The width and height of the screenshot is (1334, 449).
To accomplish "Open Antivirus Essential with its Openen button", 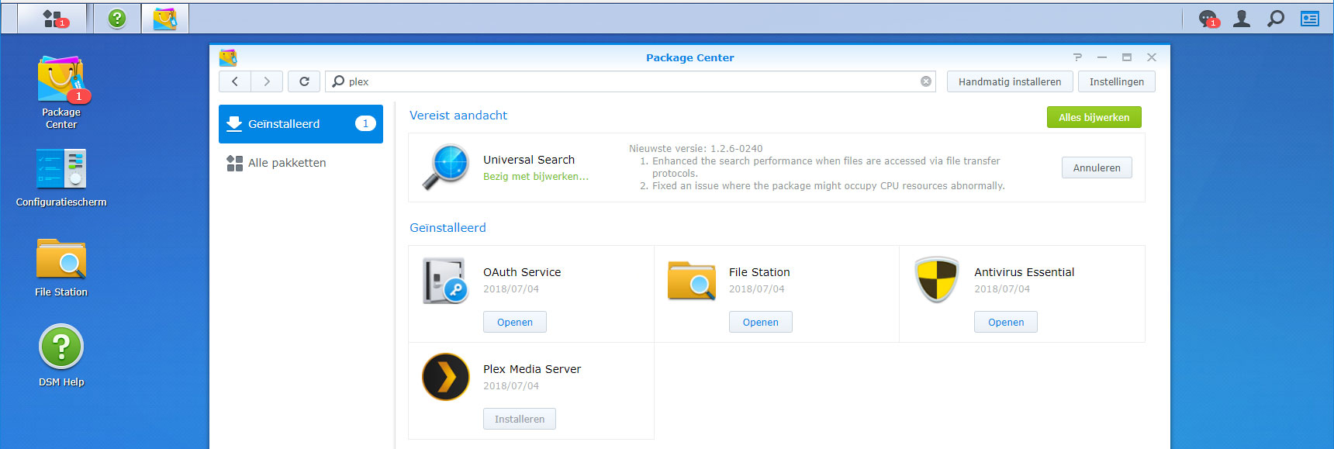I will pyautogui.click(x=1006, y=322).
